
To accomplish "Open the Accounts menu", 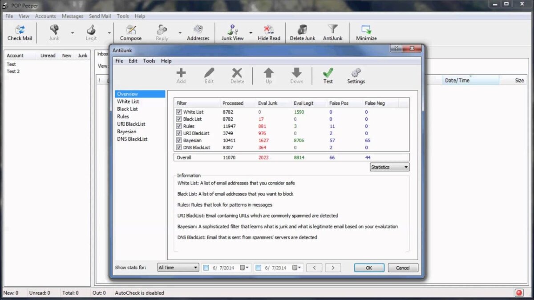I will [x=45, y=16].
